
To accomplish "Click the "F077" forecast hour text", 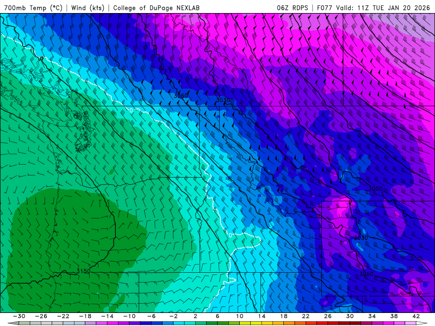I will [x=325, y=8].
